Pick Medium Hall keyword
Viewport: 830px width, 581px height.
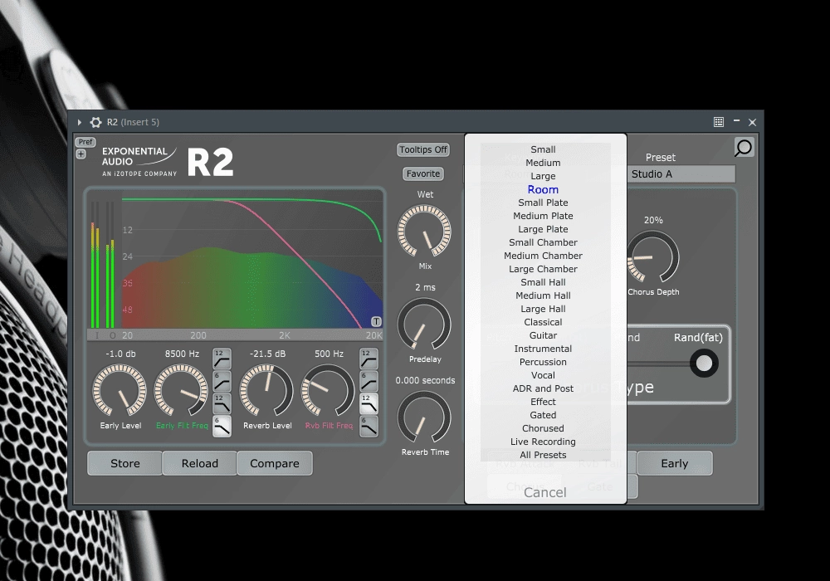[x=543, y=295]
